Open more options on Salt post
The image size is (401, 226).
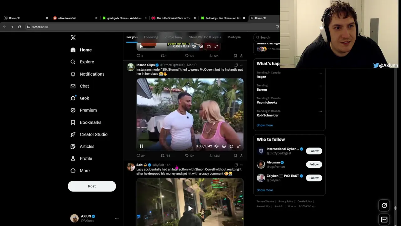[242, 165]
